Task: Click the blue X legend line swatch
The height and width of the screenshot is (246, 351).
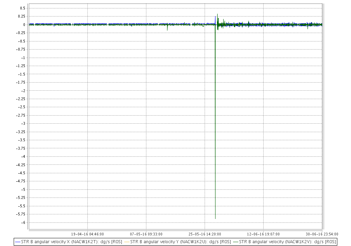Action: pos(18,242)
